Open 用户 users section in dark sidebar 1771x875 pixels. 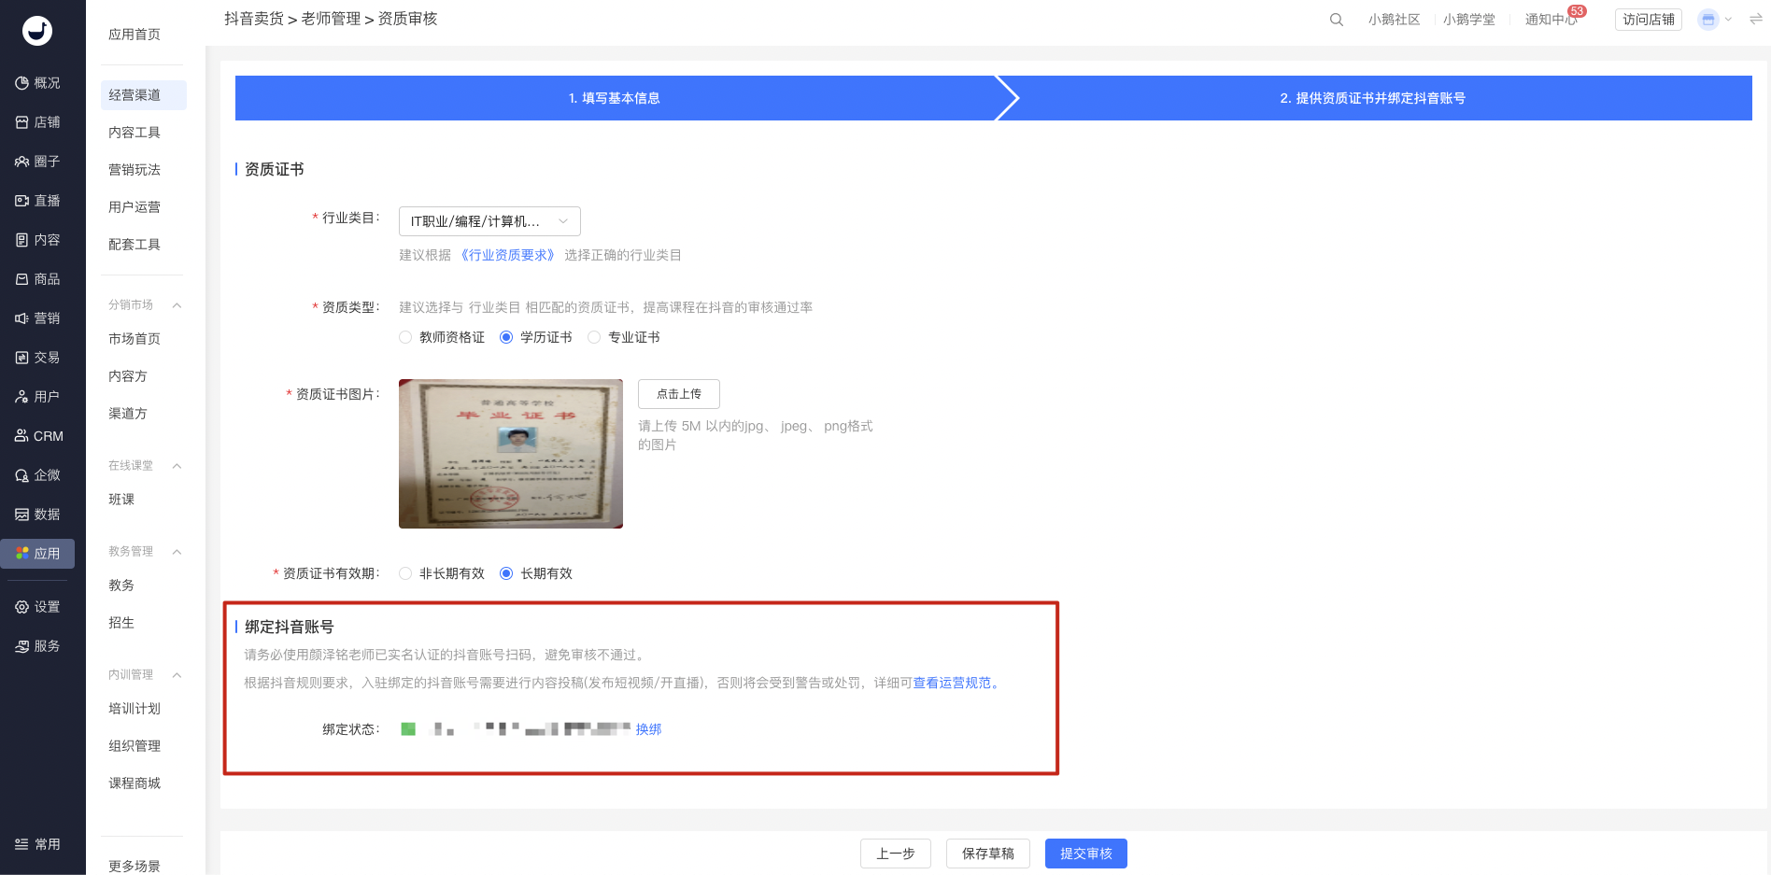(x=37, y=397)
